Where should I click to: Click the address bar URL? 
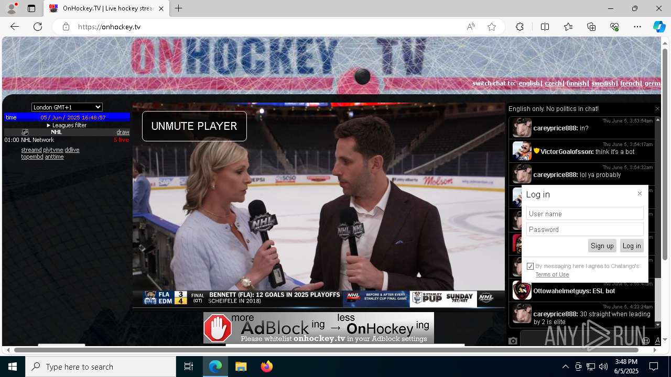click(109, 27)
